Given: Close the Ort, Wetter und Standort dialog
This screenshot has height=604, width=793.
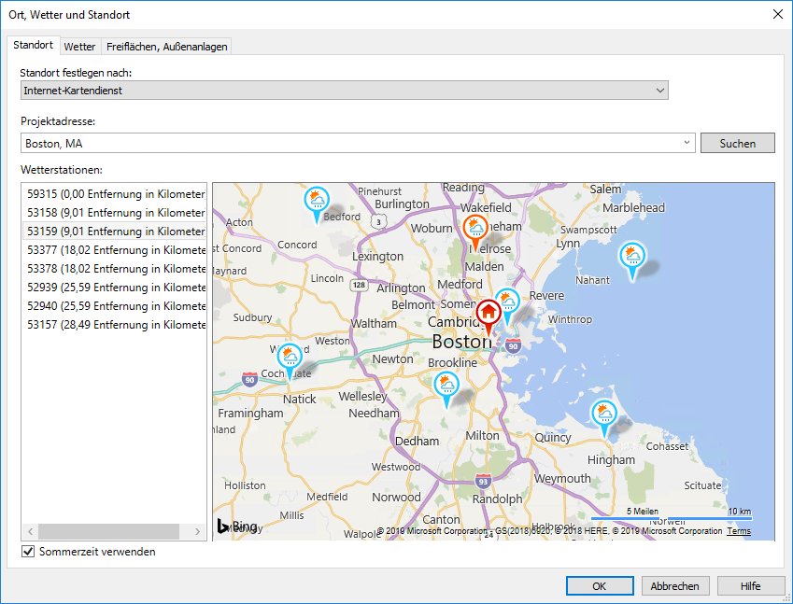Looking at the screenshot, I should pyautogui.click(x=778, y=14).
